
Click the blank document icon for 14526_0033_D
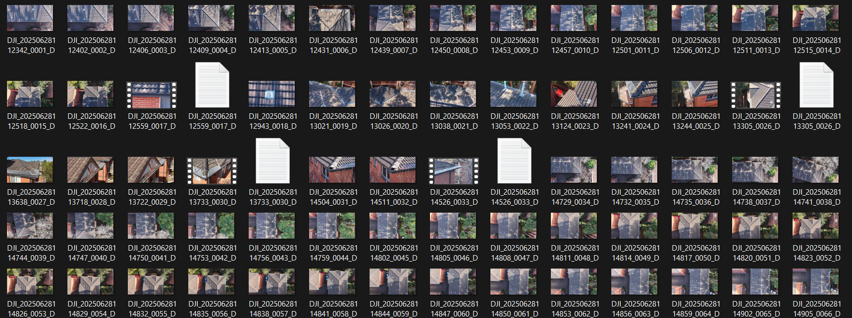pos(514,161)
